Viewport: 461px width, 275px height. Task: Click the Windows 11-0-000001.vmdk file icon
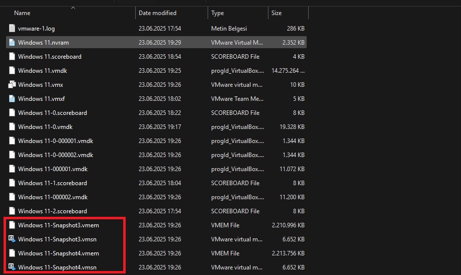12,141
